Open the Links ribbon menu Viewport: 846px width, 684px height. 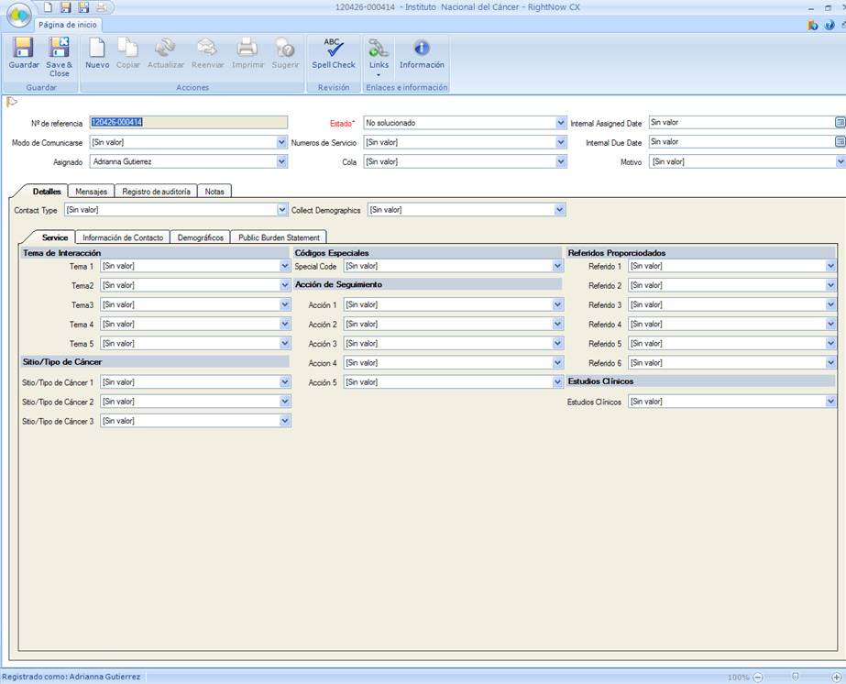[x=379, y=55]
